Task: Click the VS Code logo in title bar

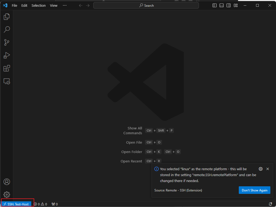Action: (x=5, y=5)
